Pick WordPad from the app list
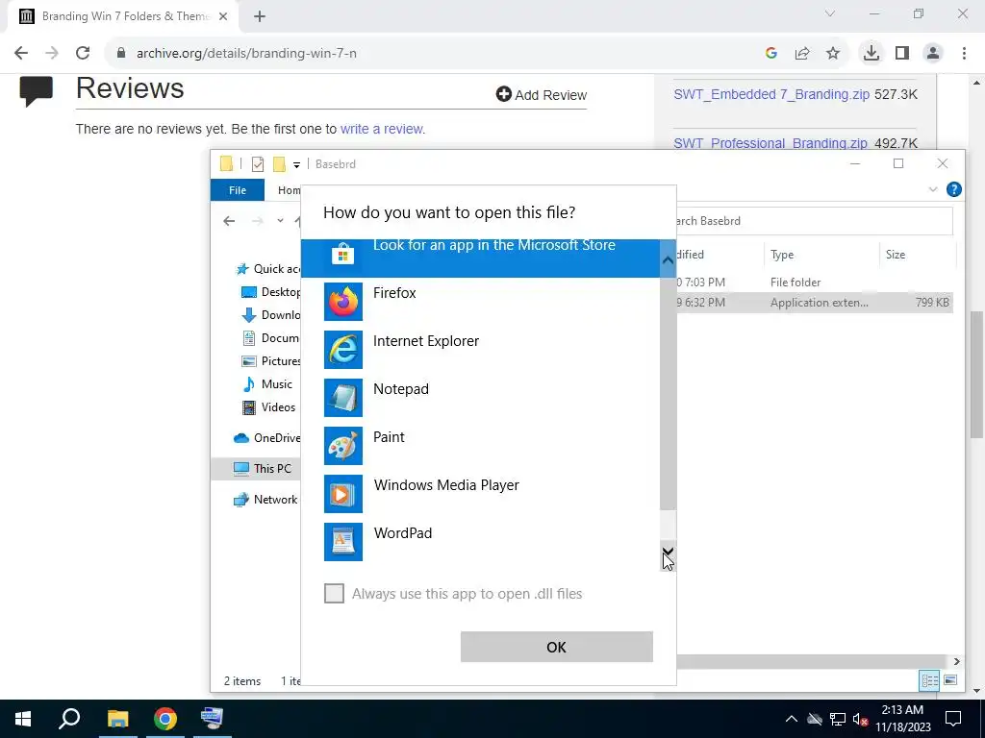This screenshot has height=738, width=985. 481,542
